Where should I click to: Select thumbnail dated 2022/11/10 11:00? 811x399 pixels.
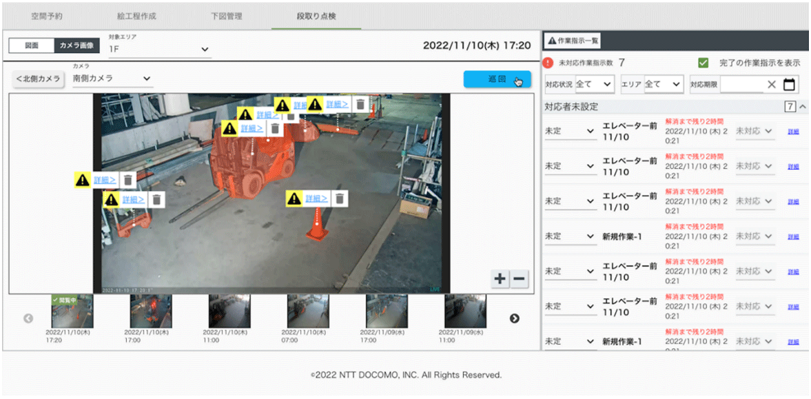(229, 311)
